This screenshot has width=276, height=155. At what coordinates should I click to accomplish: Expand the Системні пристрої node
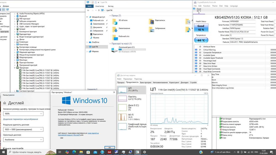(15, 91)
